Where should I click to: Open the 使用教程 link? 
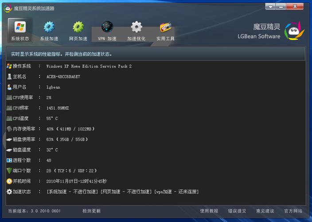[209, 211]
